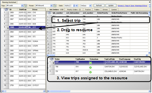Open the Drivers Trips Save Warnings link
Viewport: 152px width, 93px height.
pos(132,6)
